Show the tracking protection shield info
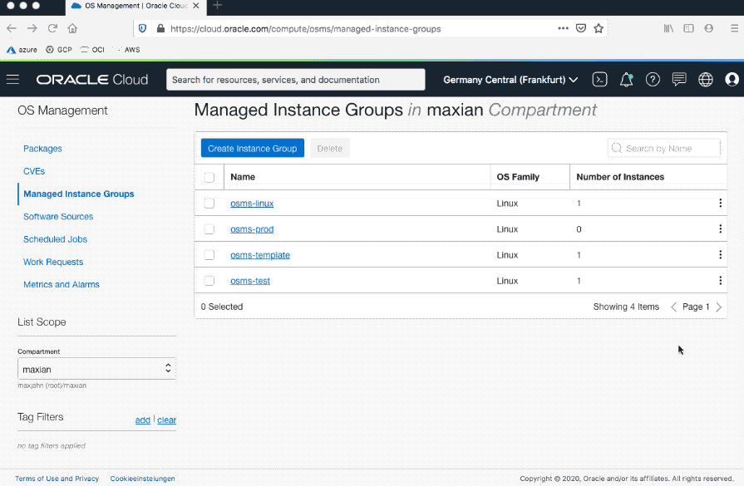 click(142, 28)
